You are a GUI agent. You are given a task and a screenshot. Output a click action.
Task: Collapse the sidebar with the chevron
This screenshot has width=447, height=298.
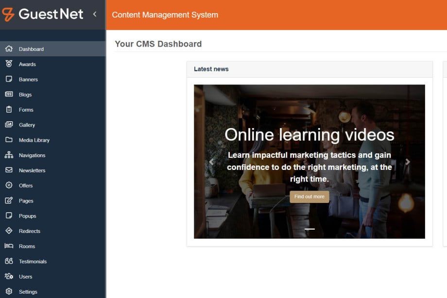point(95,14)
